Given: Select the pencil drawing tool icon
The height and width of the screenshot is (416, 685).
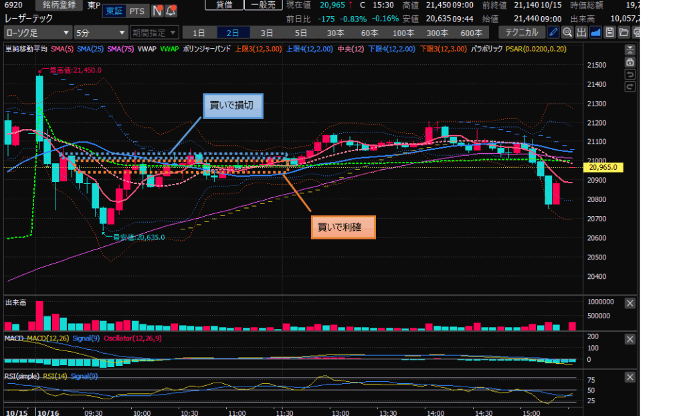Looking at the screenshot, I should (x=553, y=32).
